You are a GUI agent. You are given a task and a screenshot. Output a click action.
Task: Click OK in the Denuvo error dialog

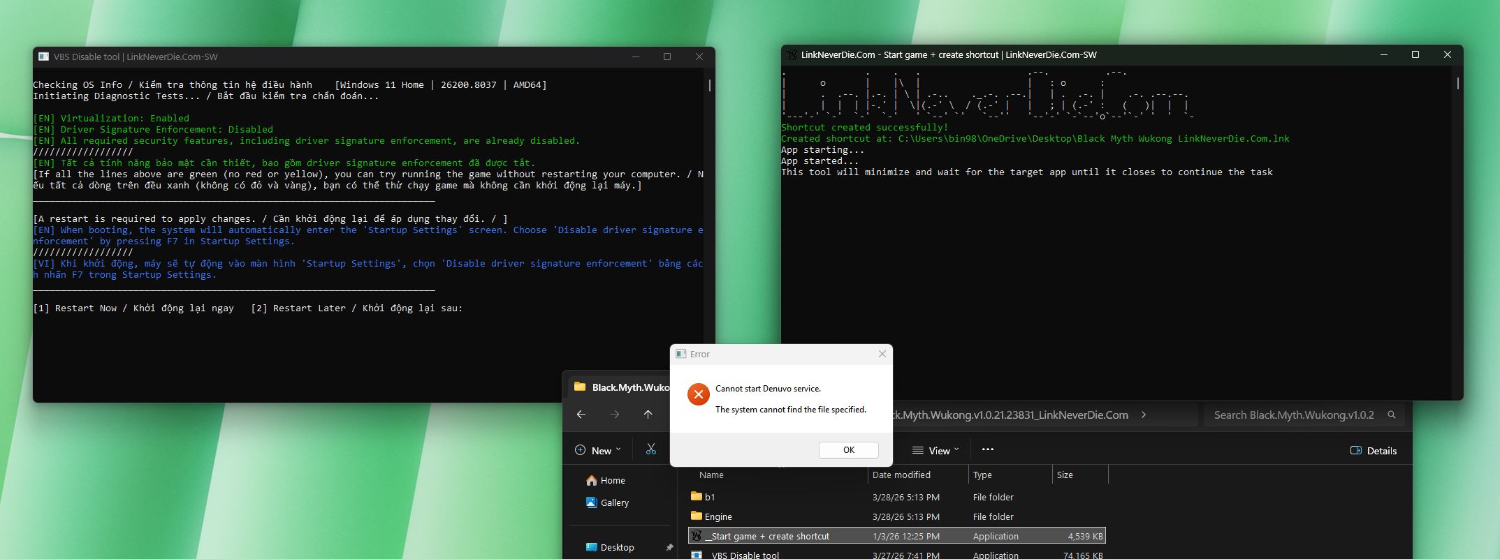pos(848,450)
